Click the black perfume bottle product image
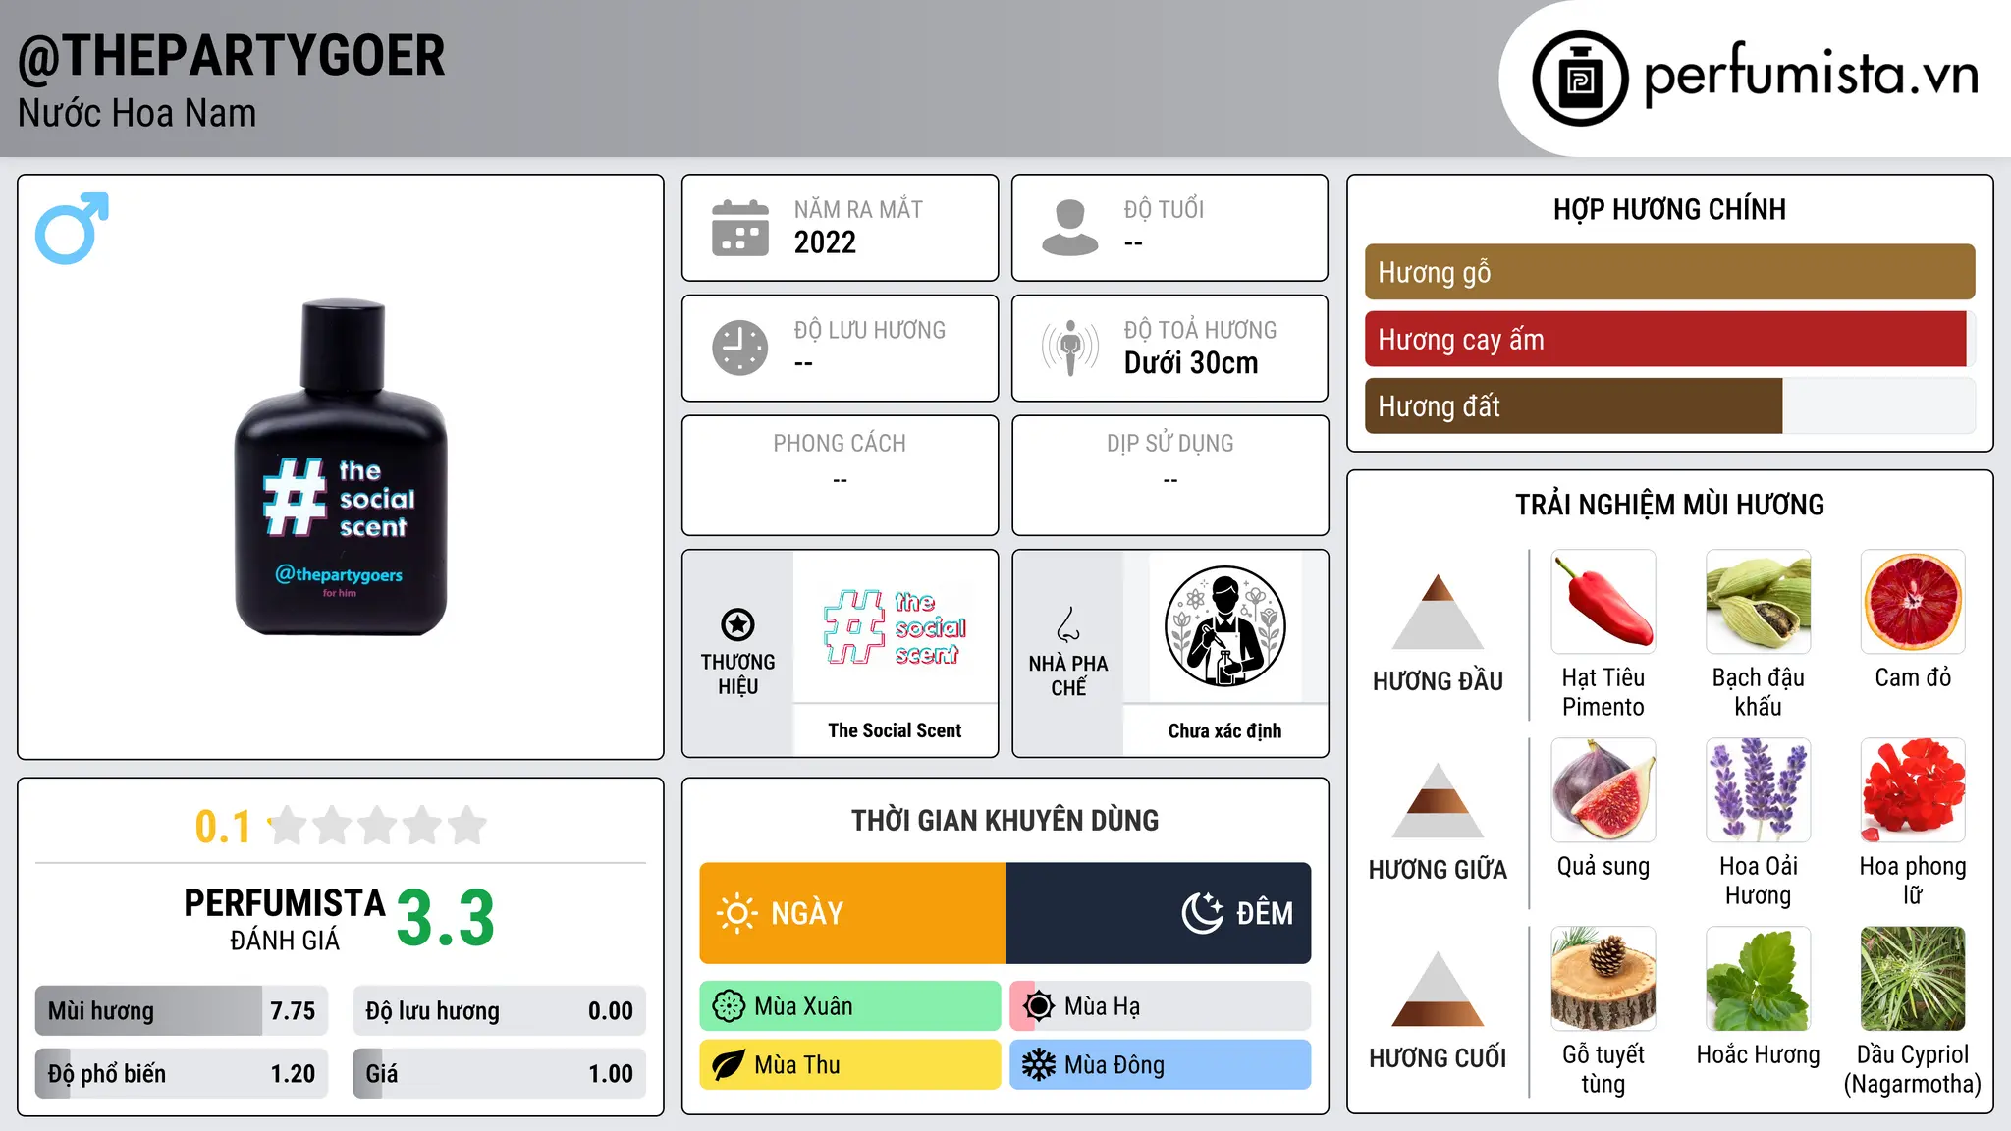 point(341,467)
